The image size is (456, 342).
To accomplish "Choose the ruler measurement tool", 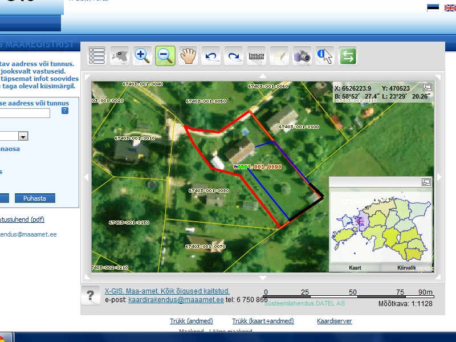I will click(257, 56).
